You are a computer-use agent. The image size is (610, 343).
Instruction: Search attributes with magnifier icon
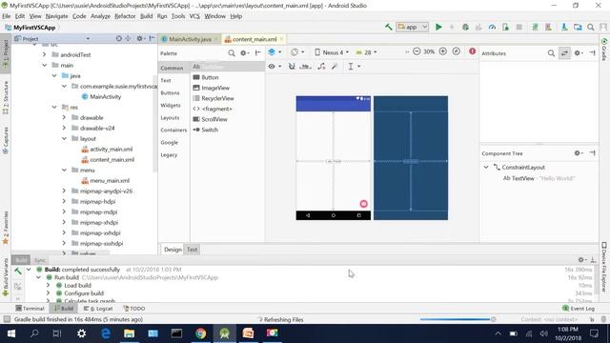pos(551,53)
